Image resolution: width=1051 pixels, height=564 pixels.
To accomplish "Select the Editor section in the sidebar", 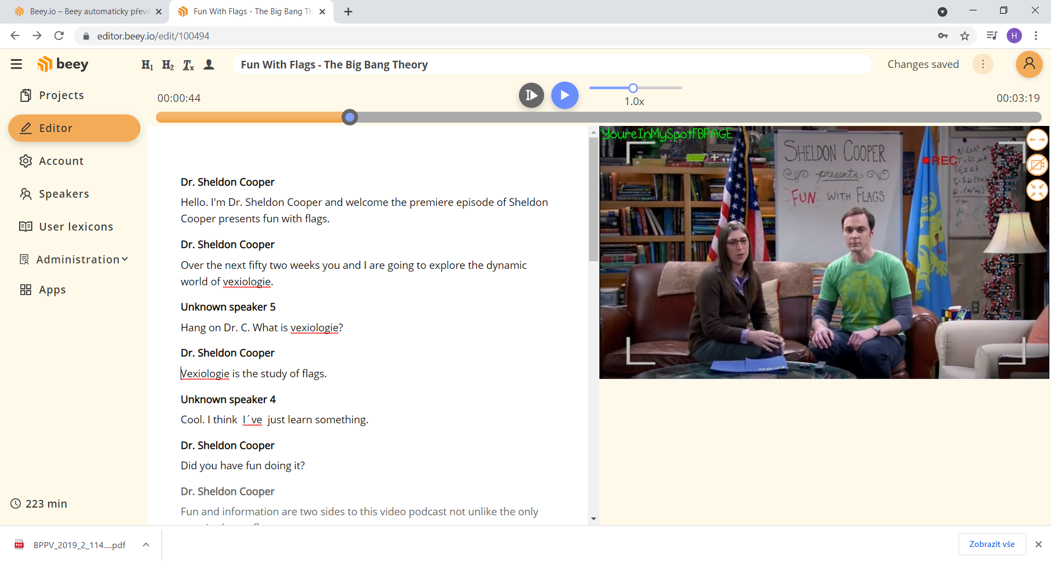I will [56, 128].
